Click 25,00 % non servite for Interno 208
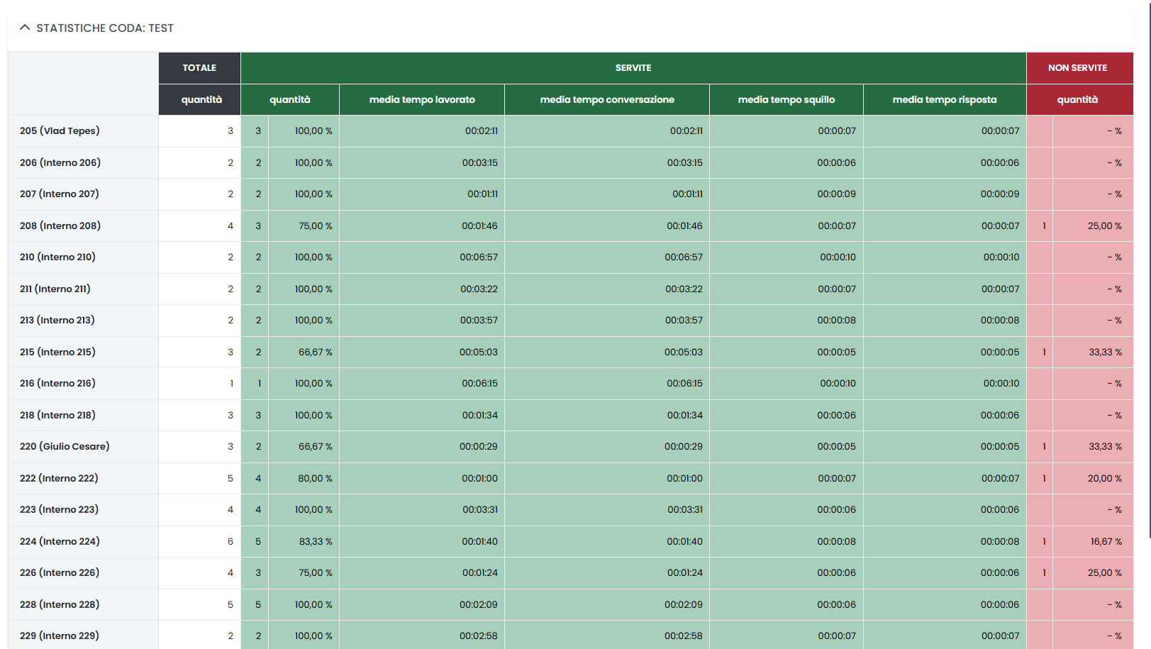Screen dimensions: 1151x649 (1104, 226)
